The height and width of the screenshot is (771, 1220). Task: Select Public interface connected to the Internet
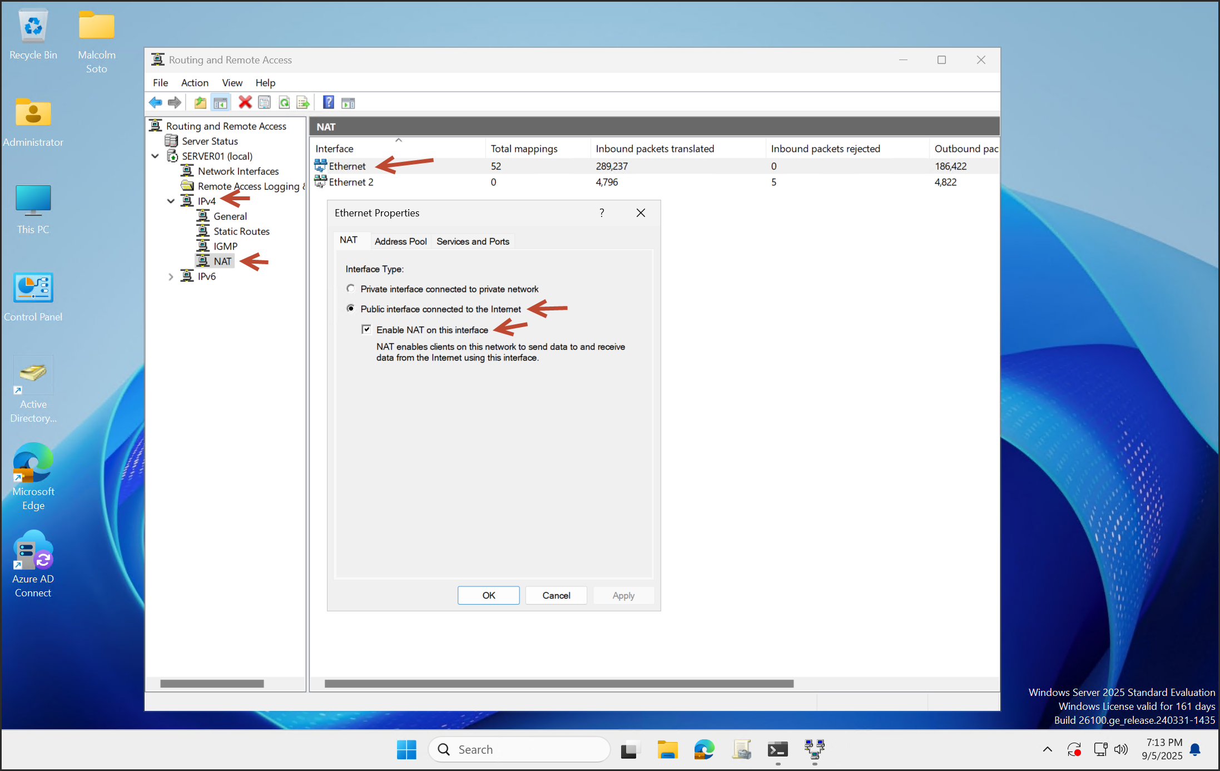tap(350, 309)
